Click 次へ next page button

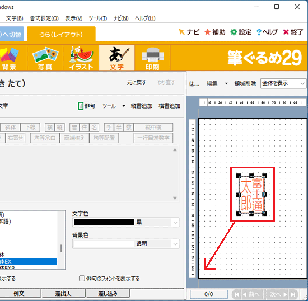click(278, 294)
